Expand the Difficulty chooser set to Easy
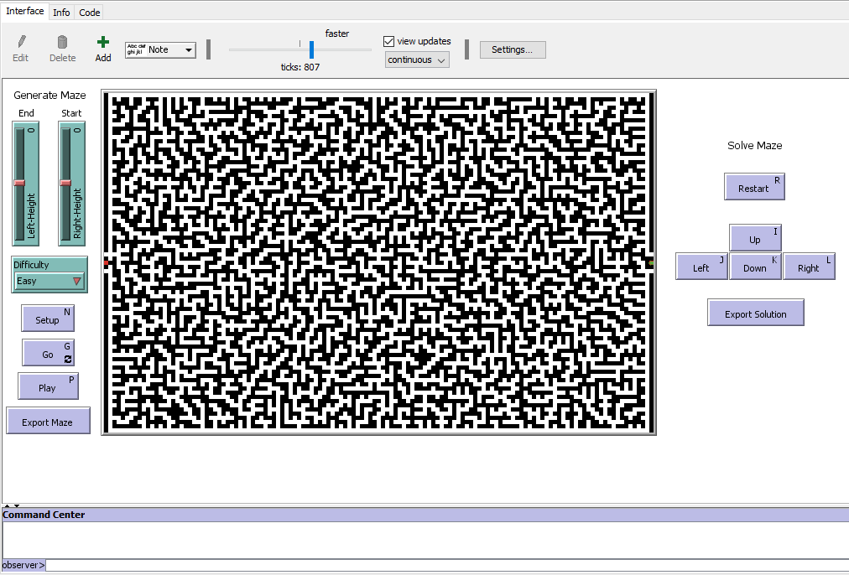The image size is (849, 575). pos(49,281)
